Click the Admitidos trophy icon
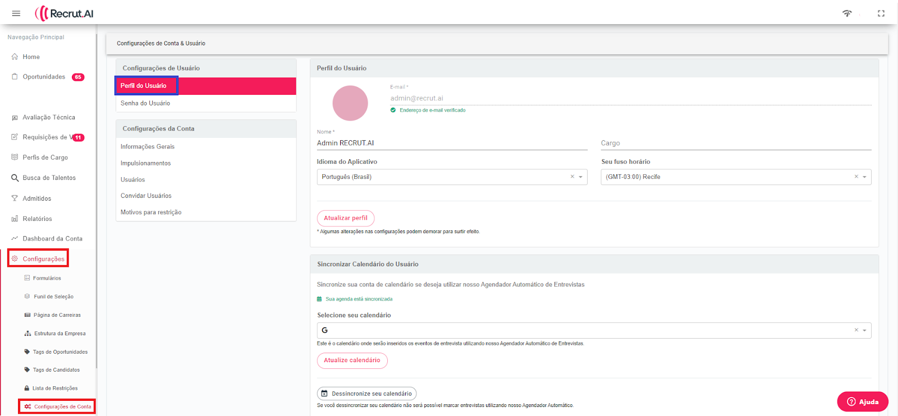 [x=15, y=198]
